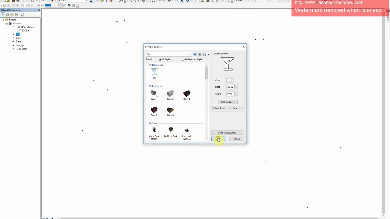This screenshot has height=219, width=390.
Task: Close the Symbol Selector dialog
Action: [x=243, y=47]
